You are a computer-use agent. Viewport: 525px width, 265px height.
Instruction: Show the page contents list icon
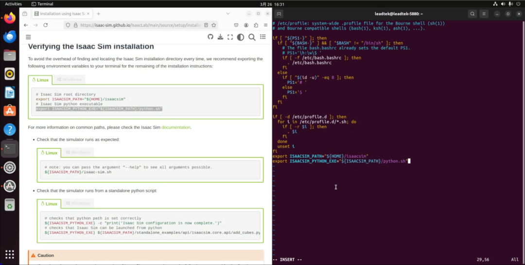[263, 37]
